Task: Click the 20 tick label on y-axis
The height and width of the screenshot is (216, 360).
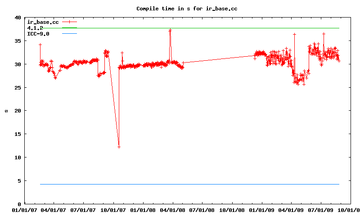Action: [18, 111]
